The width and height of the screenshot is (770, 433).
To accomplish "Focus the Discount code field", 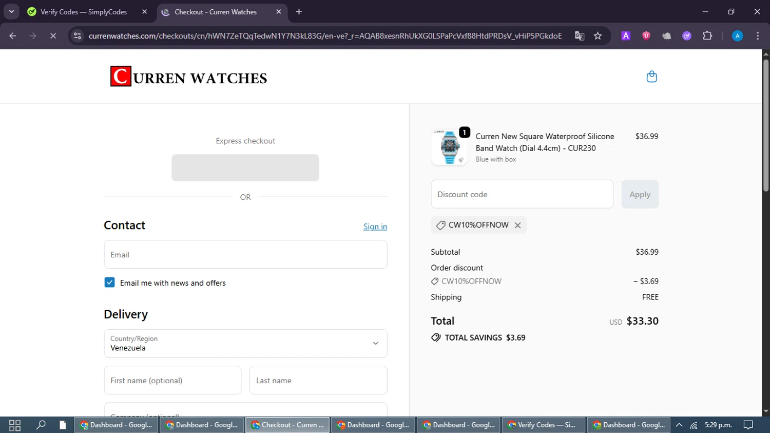I will pos(522,194).
